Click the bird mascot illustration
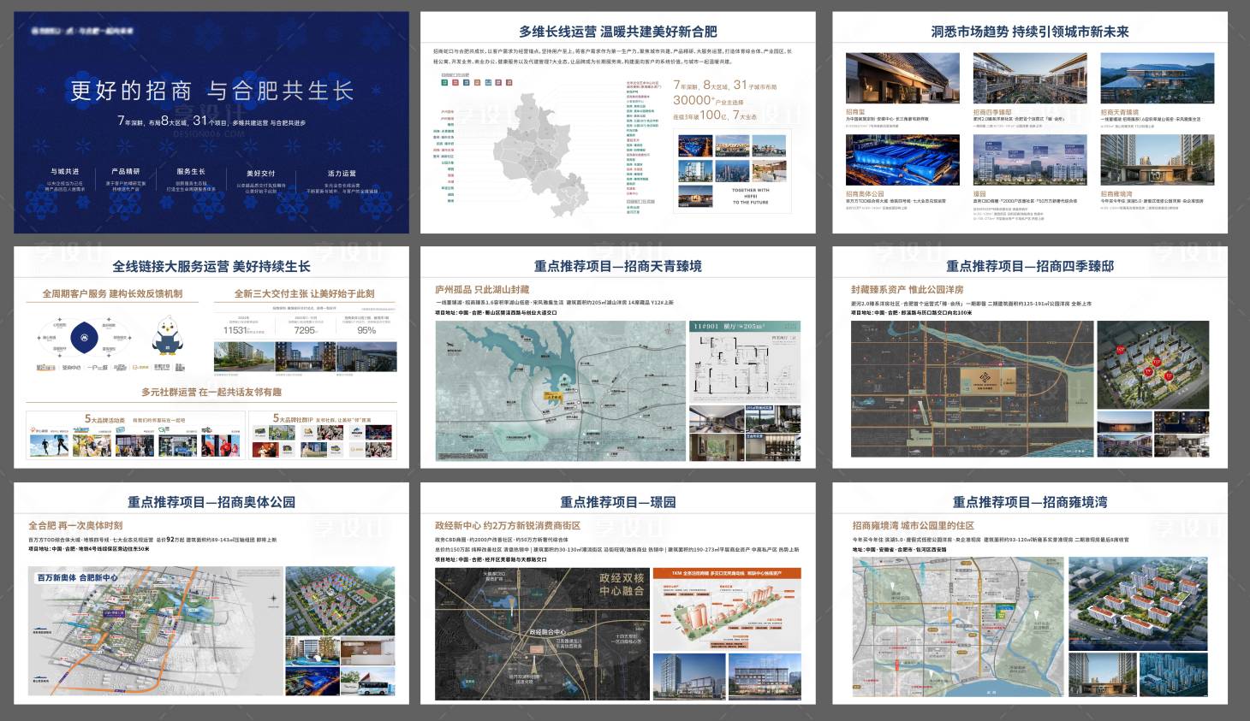 point(169,336)
